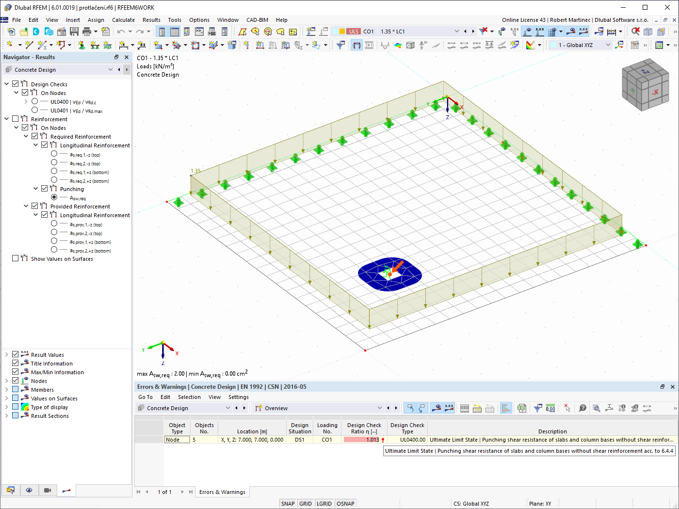Expand the UL0400 tree item
This screenshot has height=509, width=679.
26,102
